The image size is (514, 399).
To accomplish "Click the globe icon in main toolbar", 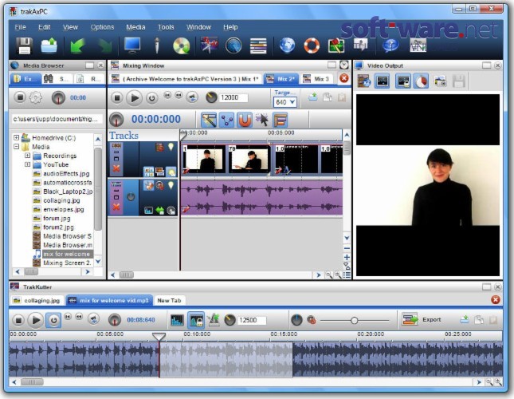I will coord(287,45).
